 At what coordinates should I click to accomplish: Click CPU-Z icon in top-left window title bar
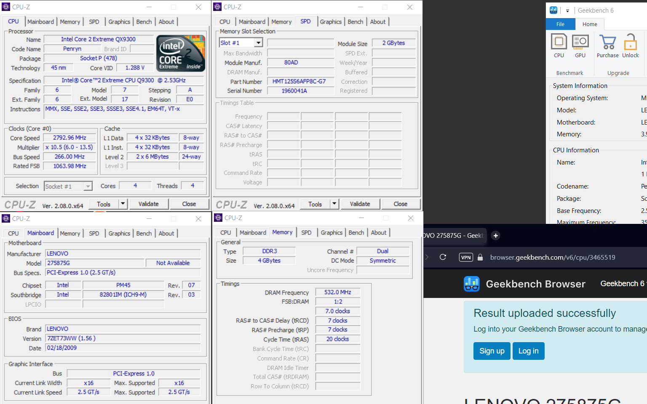pos(6,7)
